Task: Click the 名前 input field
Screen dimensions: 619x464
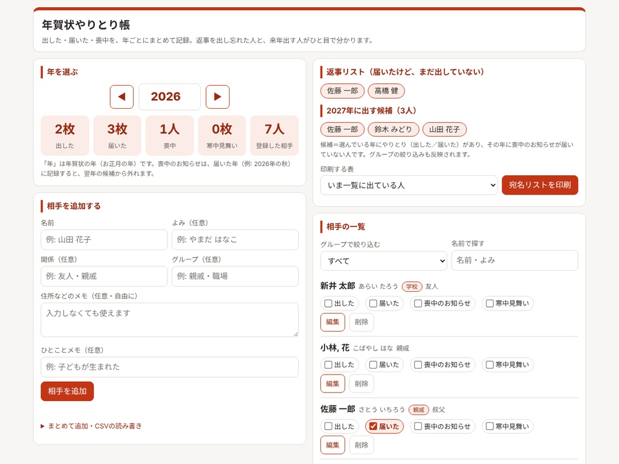Action: (104, 239)
